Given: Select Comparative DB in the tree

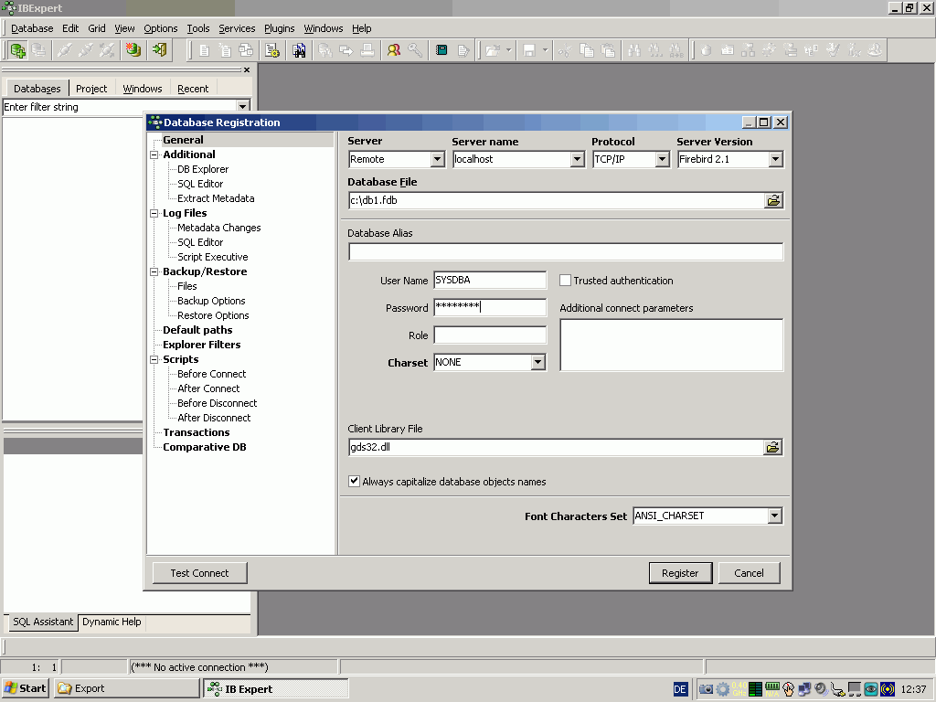Looking at the screenshot, I should [x=205, y=447].
